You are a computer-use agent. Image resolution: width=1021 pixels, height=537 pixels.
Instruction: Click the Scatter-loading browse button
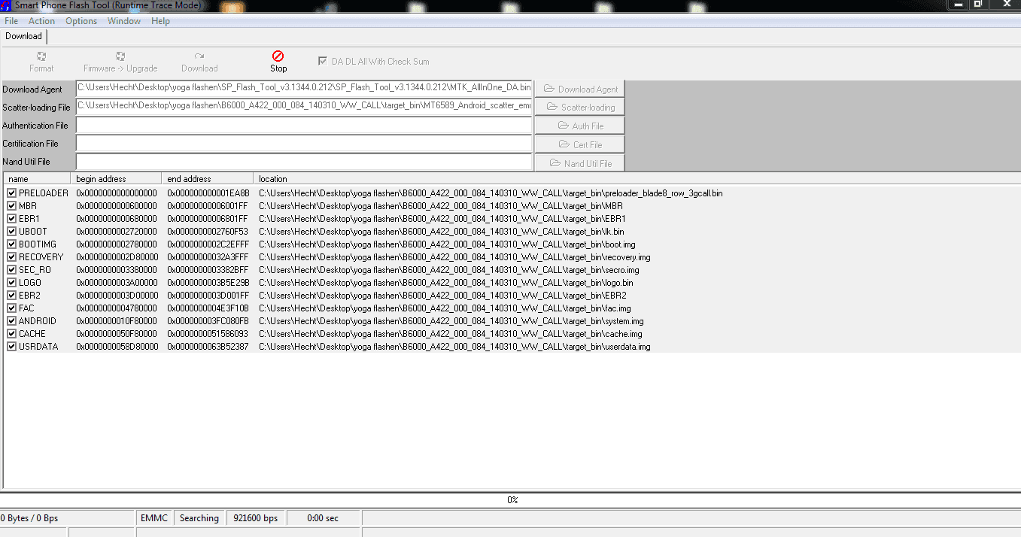tap(579, 107)
